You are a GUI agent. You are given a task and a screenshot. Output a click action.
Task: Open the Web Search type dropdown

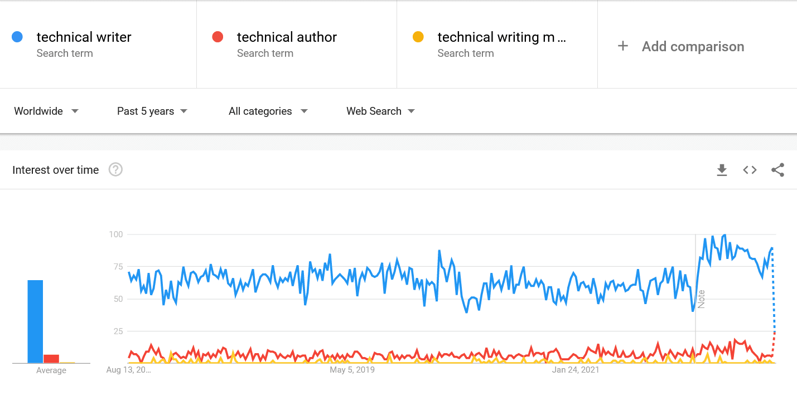pos(380,111)
